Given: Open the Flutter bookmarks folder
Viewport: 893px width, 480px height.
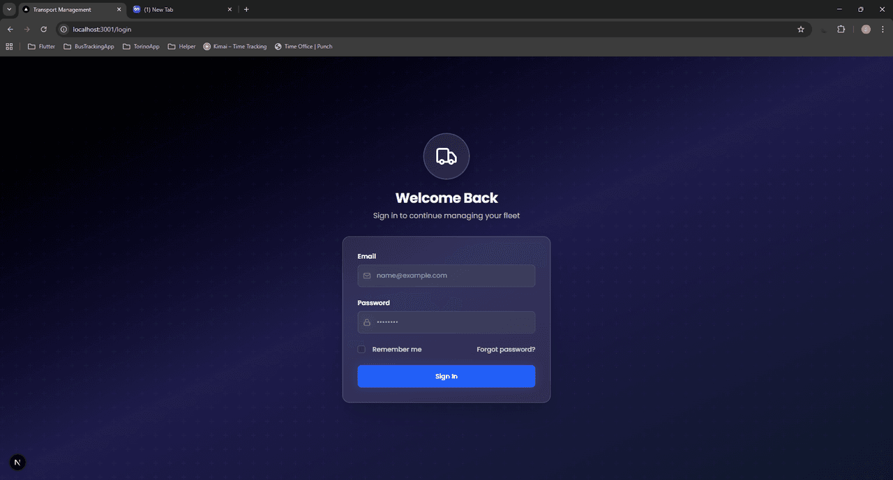Looking at the screenshot, I should pyautogui.click(x=42, y=47).
